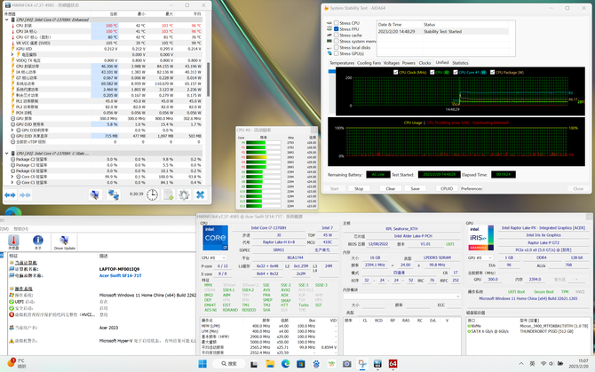The height and width of the screenshot is (372, 595).
Task: Collapse the CPU [#0] C-State sensor group
Action: [x=7, y=154]
